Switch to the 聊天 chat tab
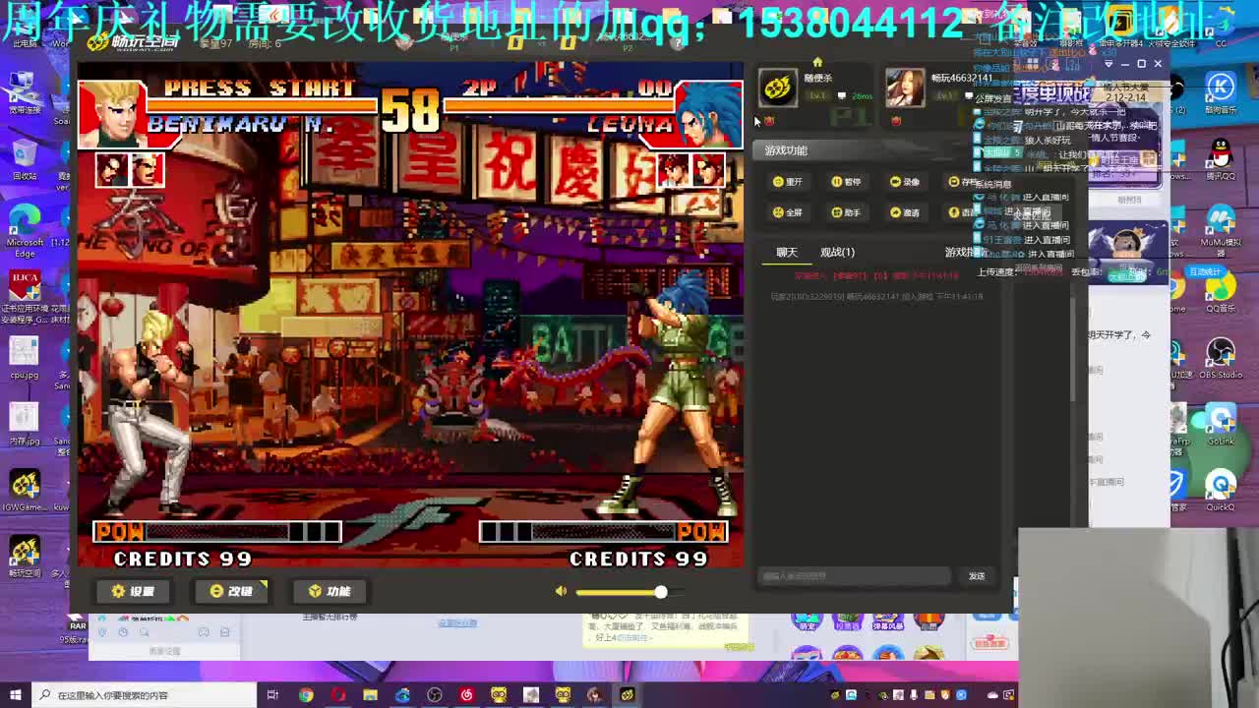Screen dimensions: 1259x708 (787, 253)
